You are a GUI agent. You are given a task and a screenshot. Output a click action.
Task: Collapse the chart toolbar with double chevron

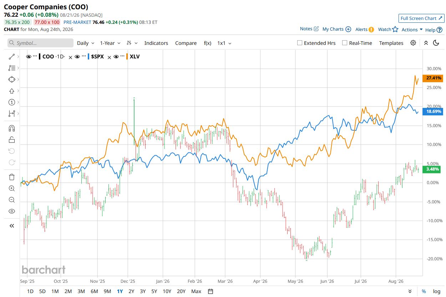(x=426, y=43)
